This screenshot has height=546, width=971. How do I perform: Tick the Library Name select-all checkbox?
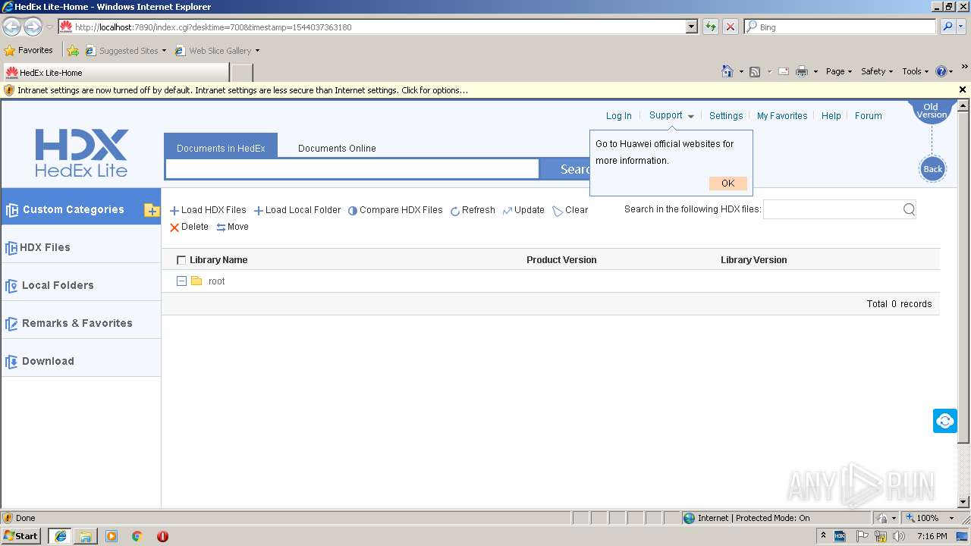click(x=181, y=260)
